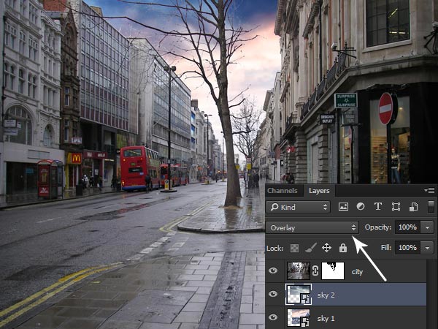Filter for smart objects icon
The image size is (438, 329).
coord(412,208)
